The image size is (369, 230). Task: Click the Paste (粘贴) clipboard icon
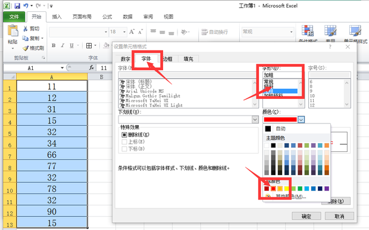12,31
